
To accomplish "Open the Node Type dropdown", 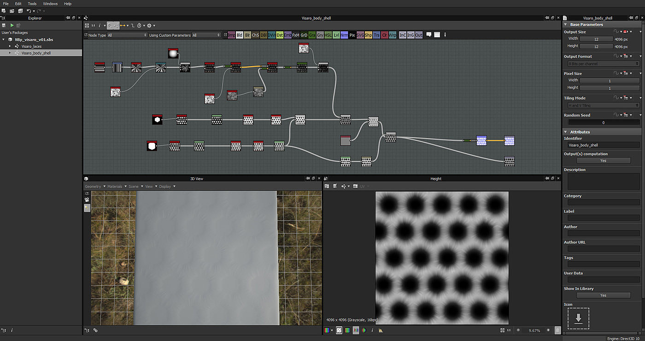I will pyautogui.click(x=127, y=35).
